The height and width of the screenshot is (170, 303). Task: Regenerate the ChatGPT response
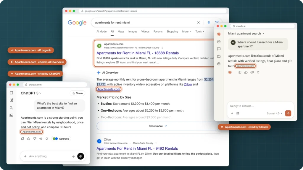click(47, 139)
